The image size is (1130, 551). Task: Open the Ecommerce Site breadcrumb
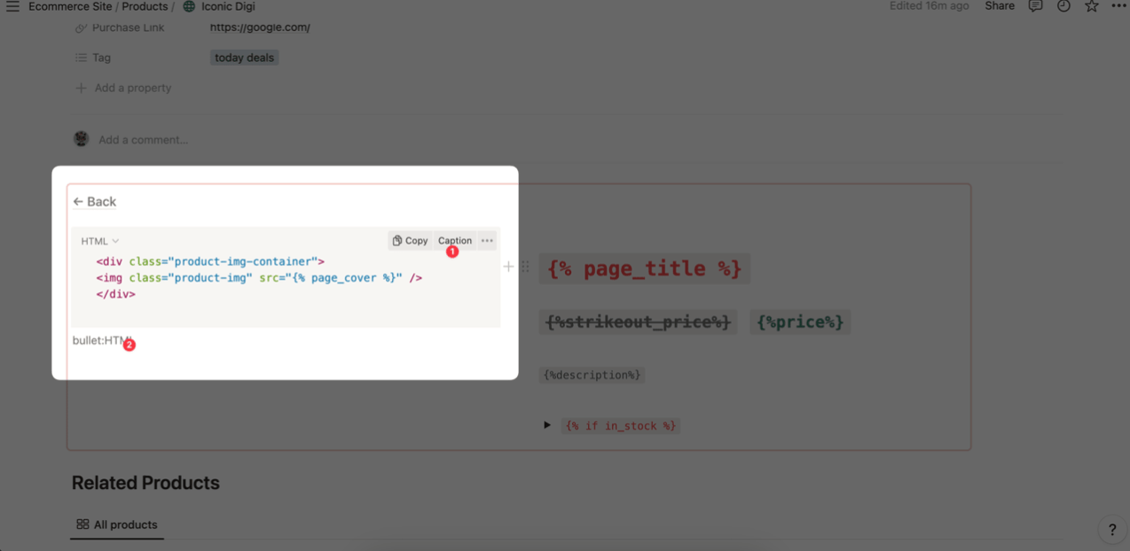[70, 6]
